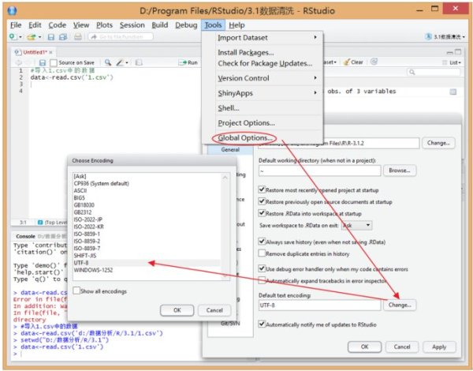Toggle Source on Save checkbox
The height and width of the screenshot is (371, 473).
[x=54, y=62]
